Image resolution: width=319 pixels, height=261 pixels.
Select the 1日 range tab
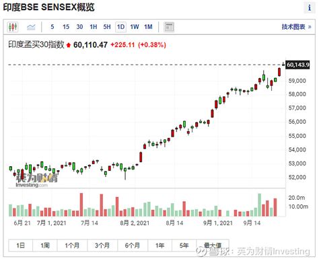(21, 246)
